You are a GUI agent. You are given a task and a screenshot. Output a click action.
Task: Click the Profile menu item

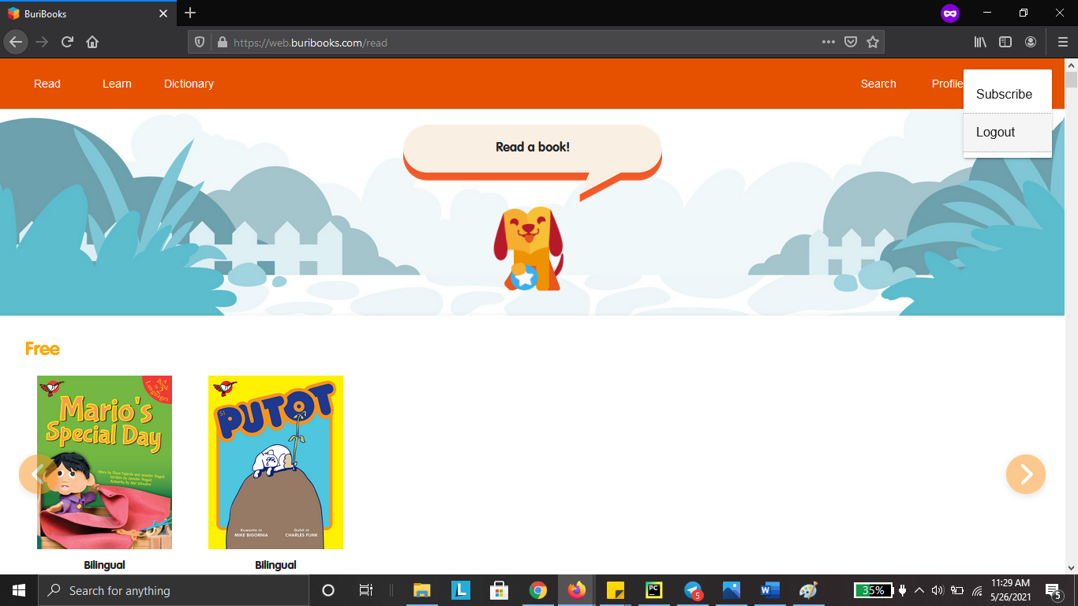[947, 84]
